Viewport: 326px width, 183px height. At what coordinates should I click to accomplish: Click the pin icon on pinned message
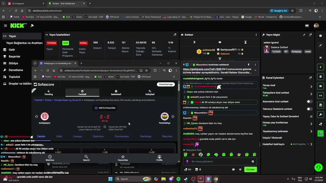pos(249,65)
